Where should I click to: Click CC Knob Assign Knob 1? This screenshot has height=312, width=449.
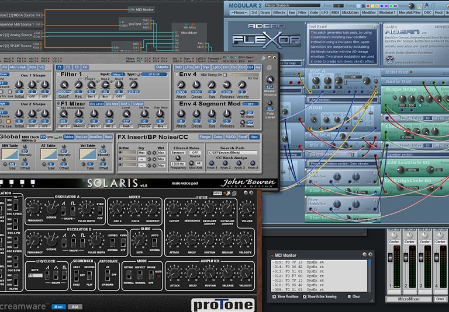(x=211, y=163)
